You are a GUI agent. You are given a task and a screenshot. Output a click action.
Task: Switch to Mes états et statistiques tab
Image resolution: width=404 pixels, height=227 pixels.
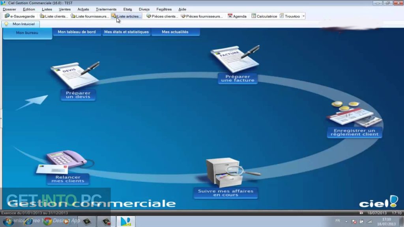click(127, 32)
